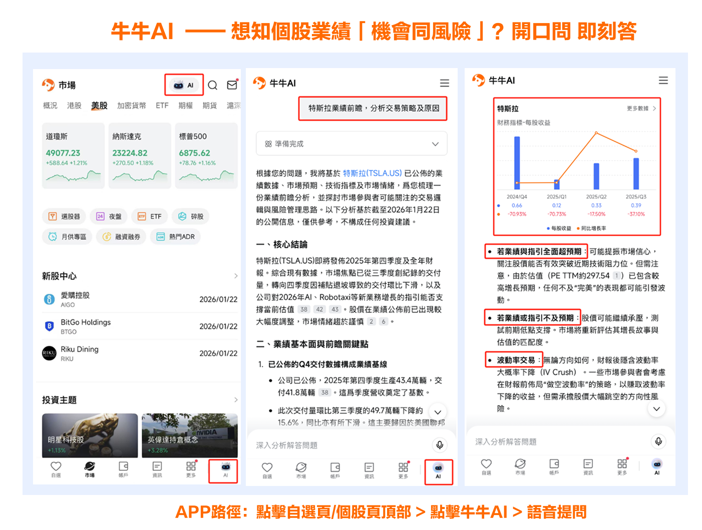Open the AI assistant button in market header

point(184,85)
